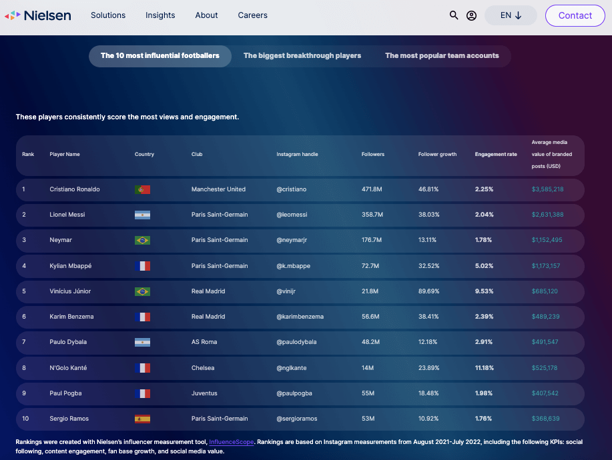Switch to biggest breakthrough players tab
Screen dimensions: 612x460
pos(302,56)
